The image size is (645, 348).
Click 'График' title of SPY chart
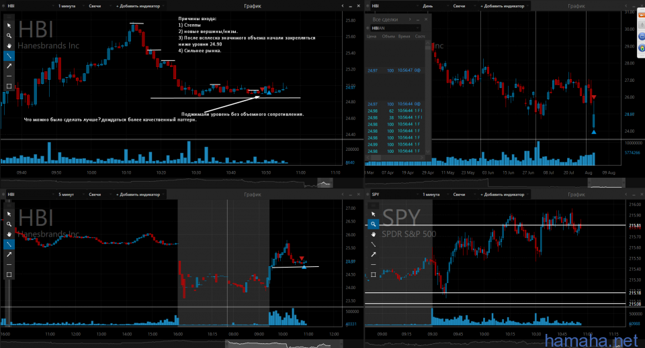(576, 194)
